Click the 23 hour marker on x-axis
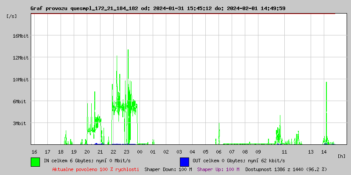This screenshot has height=175, width=351. point(126,151)
